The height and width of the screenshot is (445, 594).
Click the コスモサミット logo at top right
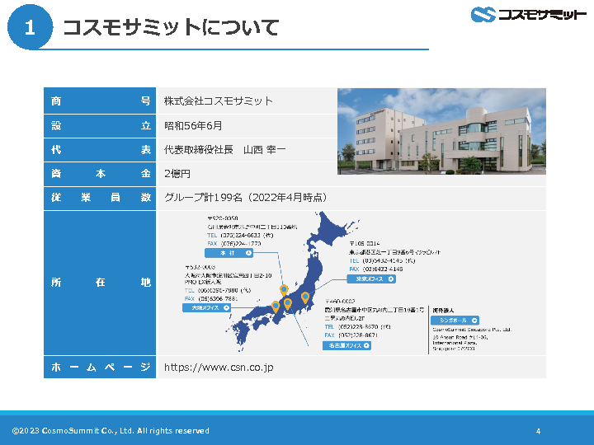coord(529,15)
